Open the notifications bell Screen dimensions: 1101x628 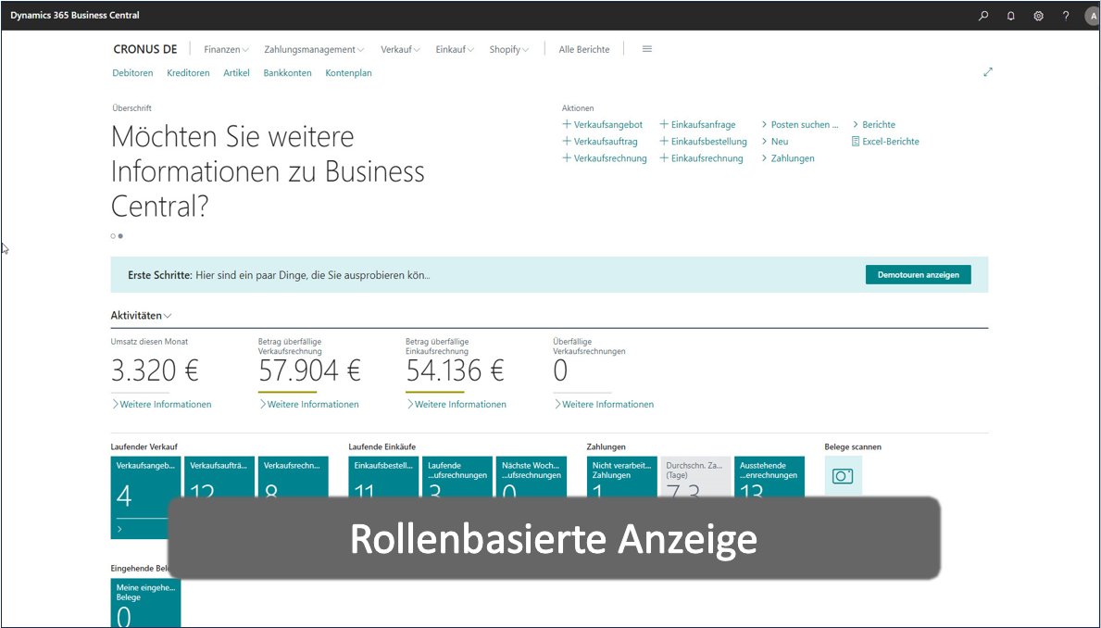coord(1010,16)
